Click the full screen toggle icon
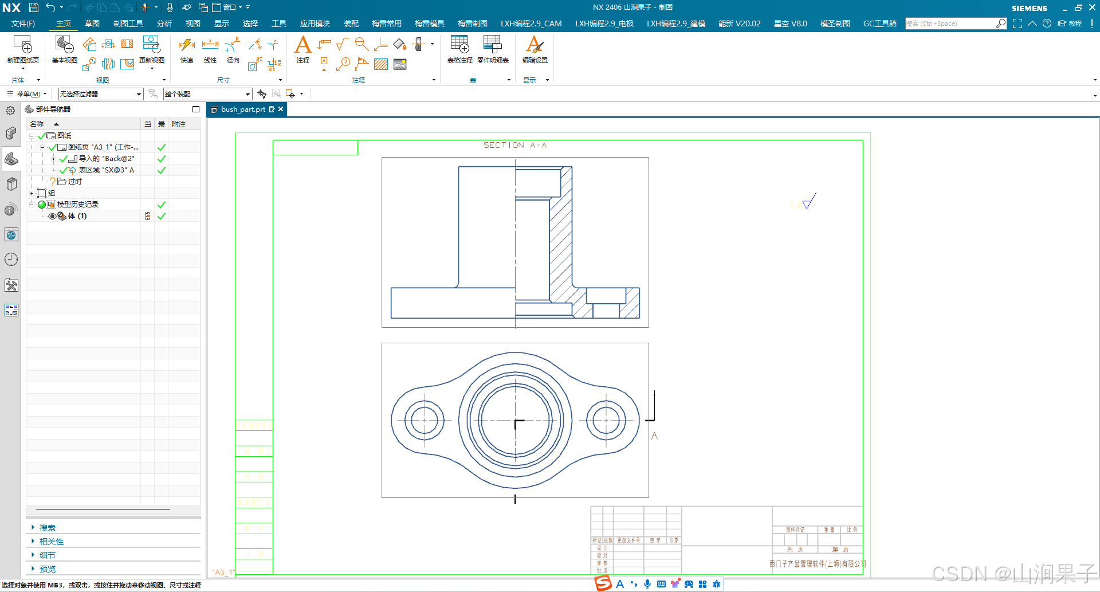The height and width of the screenshot is (592, 1100). [1017, 23]
